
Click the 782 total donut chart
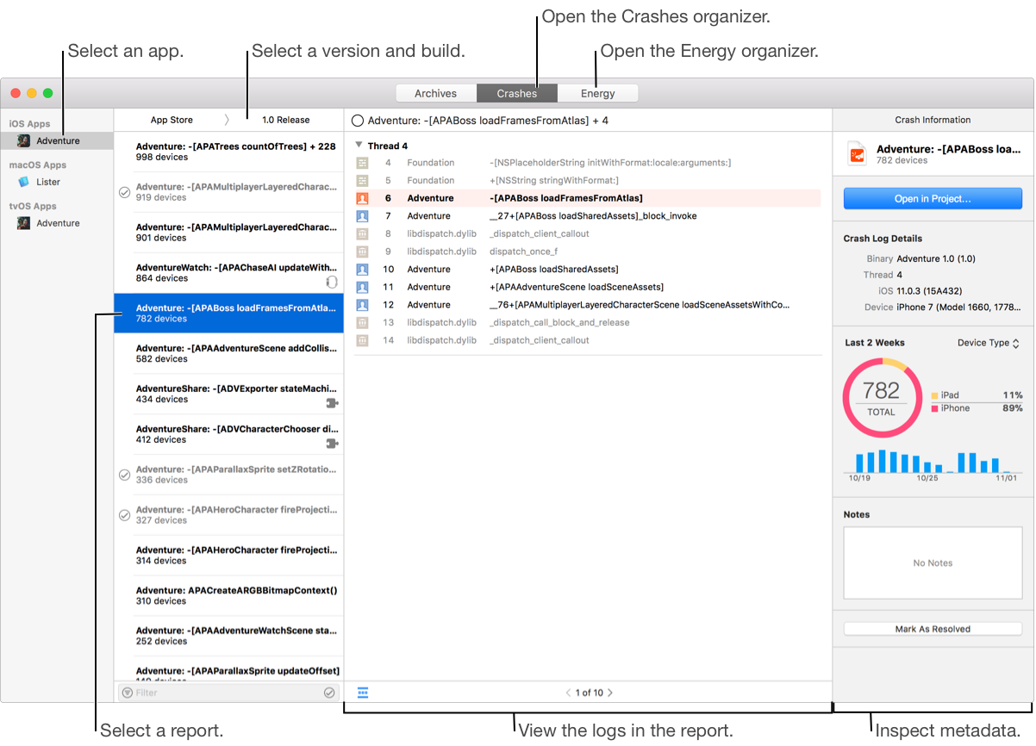881,398
